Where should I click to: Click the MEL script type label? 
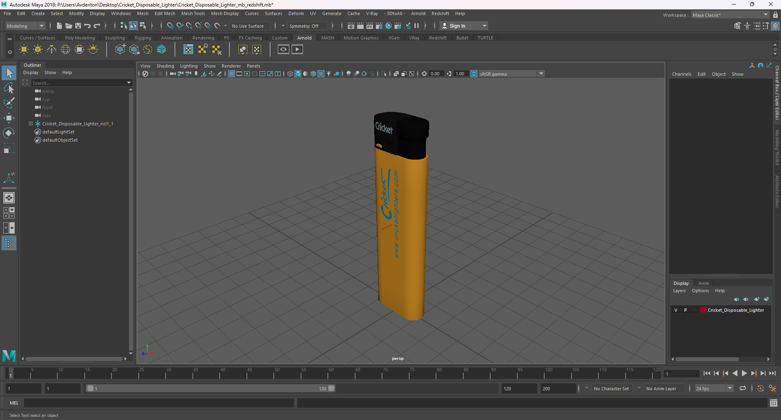pos(14,403)
